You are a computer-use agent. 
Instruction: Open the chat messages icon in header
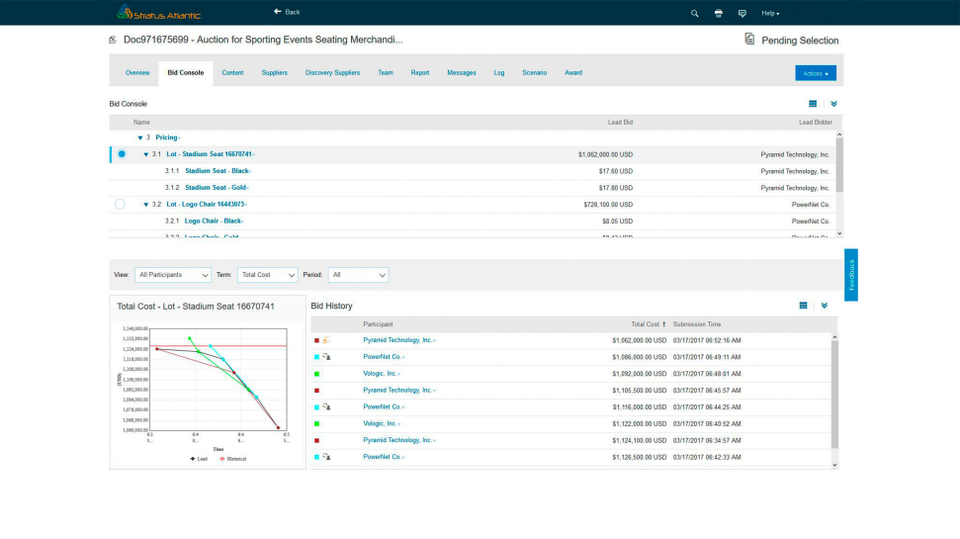point(742,13)
